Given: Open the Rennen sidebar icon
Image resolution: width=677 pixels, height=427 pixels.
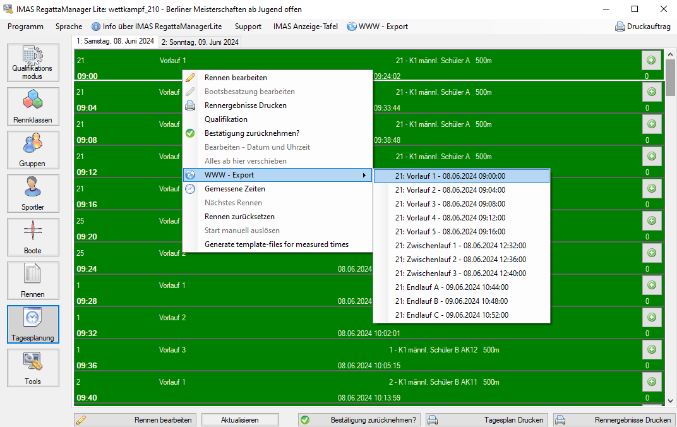Looking at the screenshot, I should click(x=33, y=280).
